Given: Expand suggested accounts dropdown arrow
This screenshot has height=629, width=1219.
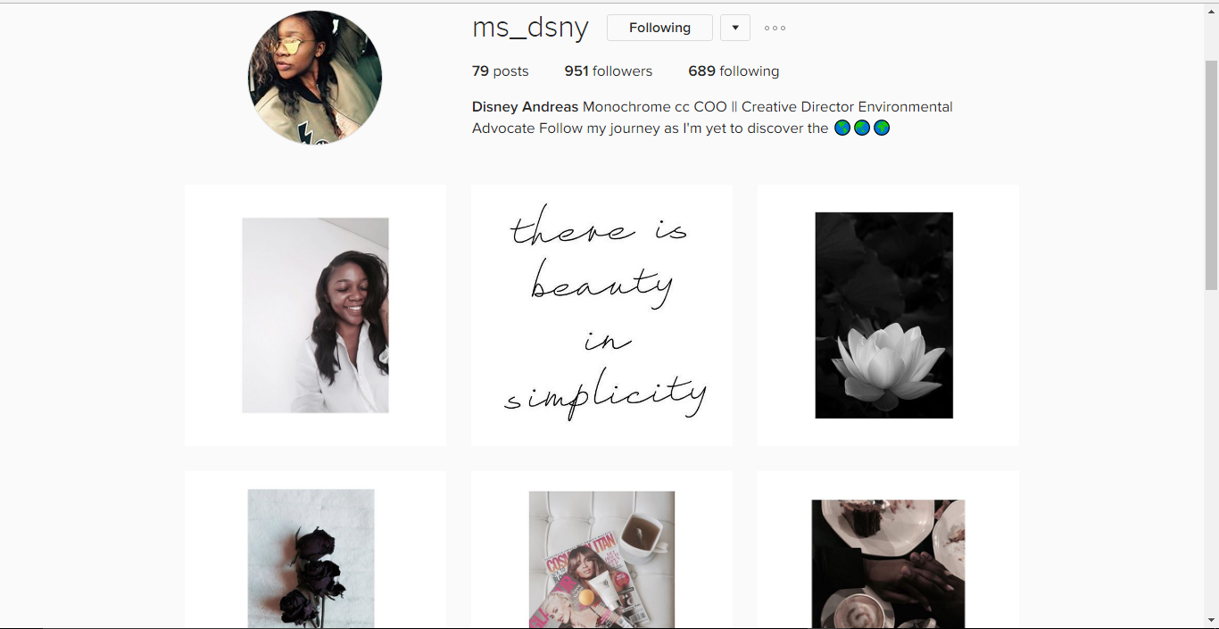Looking at the screenshot, I should (735, 28).
